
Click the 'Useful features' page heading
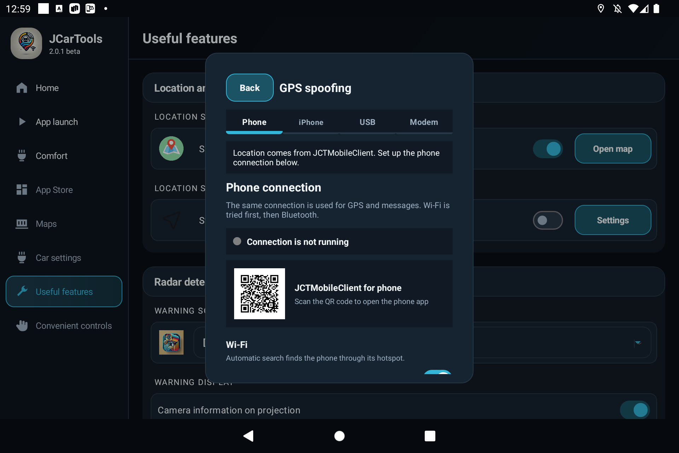(x=190, y=38)
